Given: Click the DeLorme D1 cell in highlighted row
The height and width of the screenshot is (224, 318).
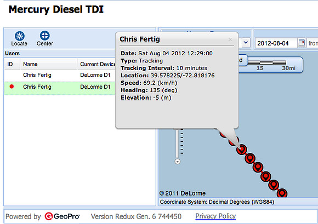Looking at the screenshot, I should (x=95, y=87).
